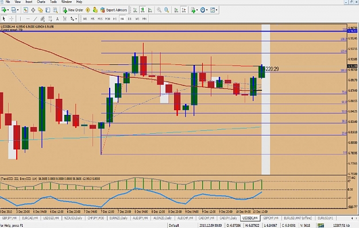Open the EURUSD,M47 (offline) chart tab
Screen dimensions: 359x228
coord(298,218)
